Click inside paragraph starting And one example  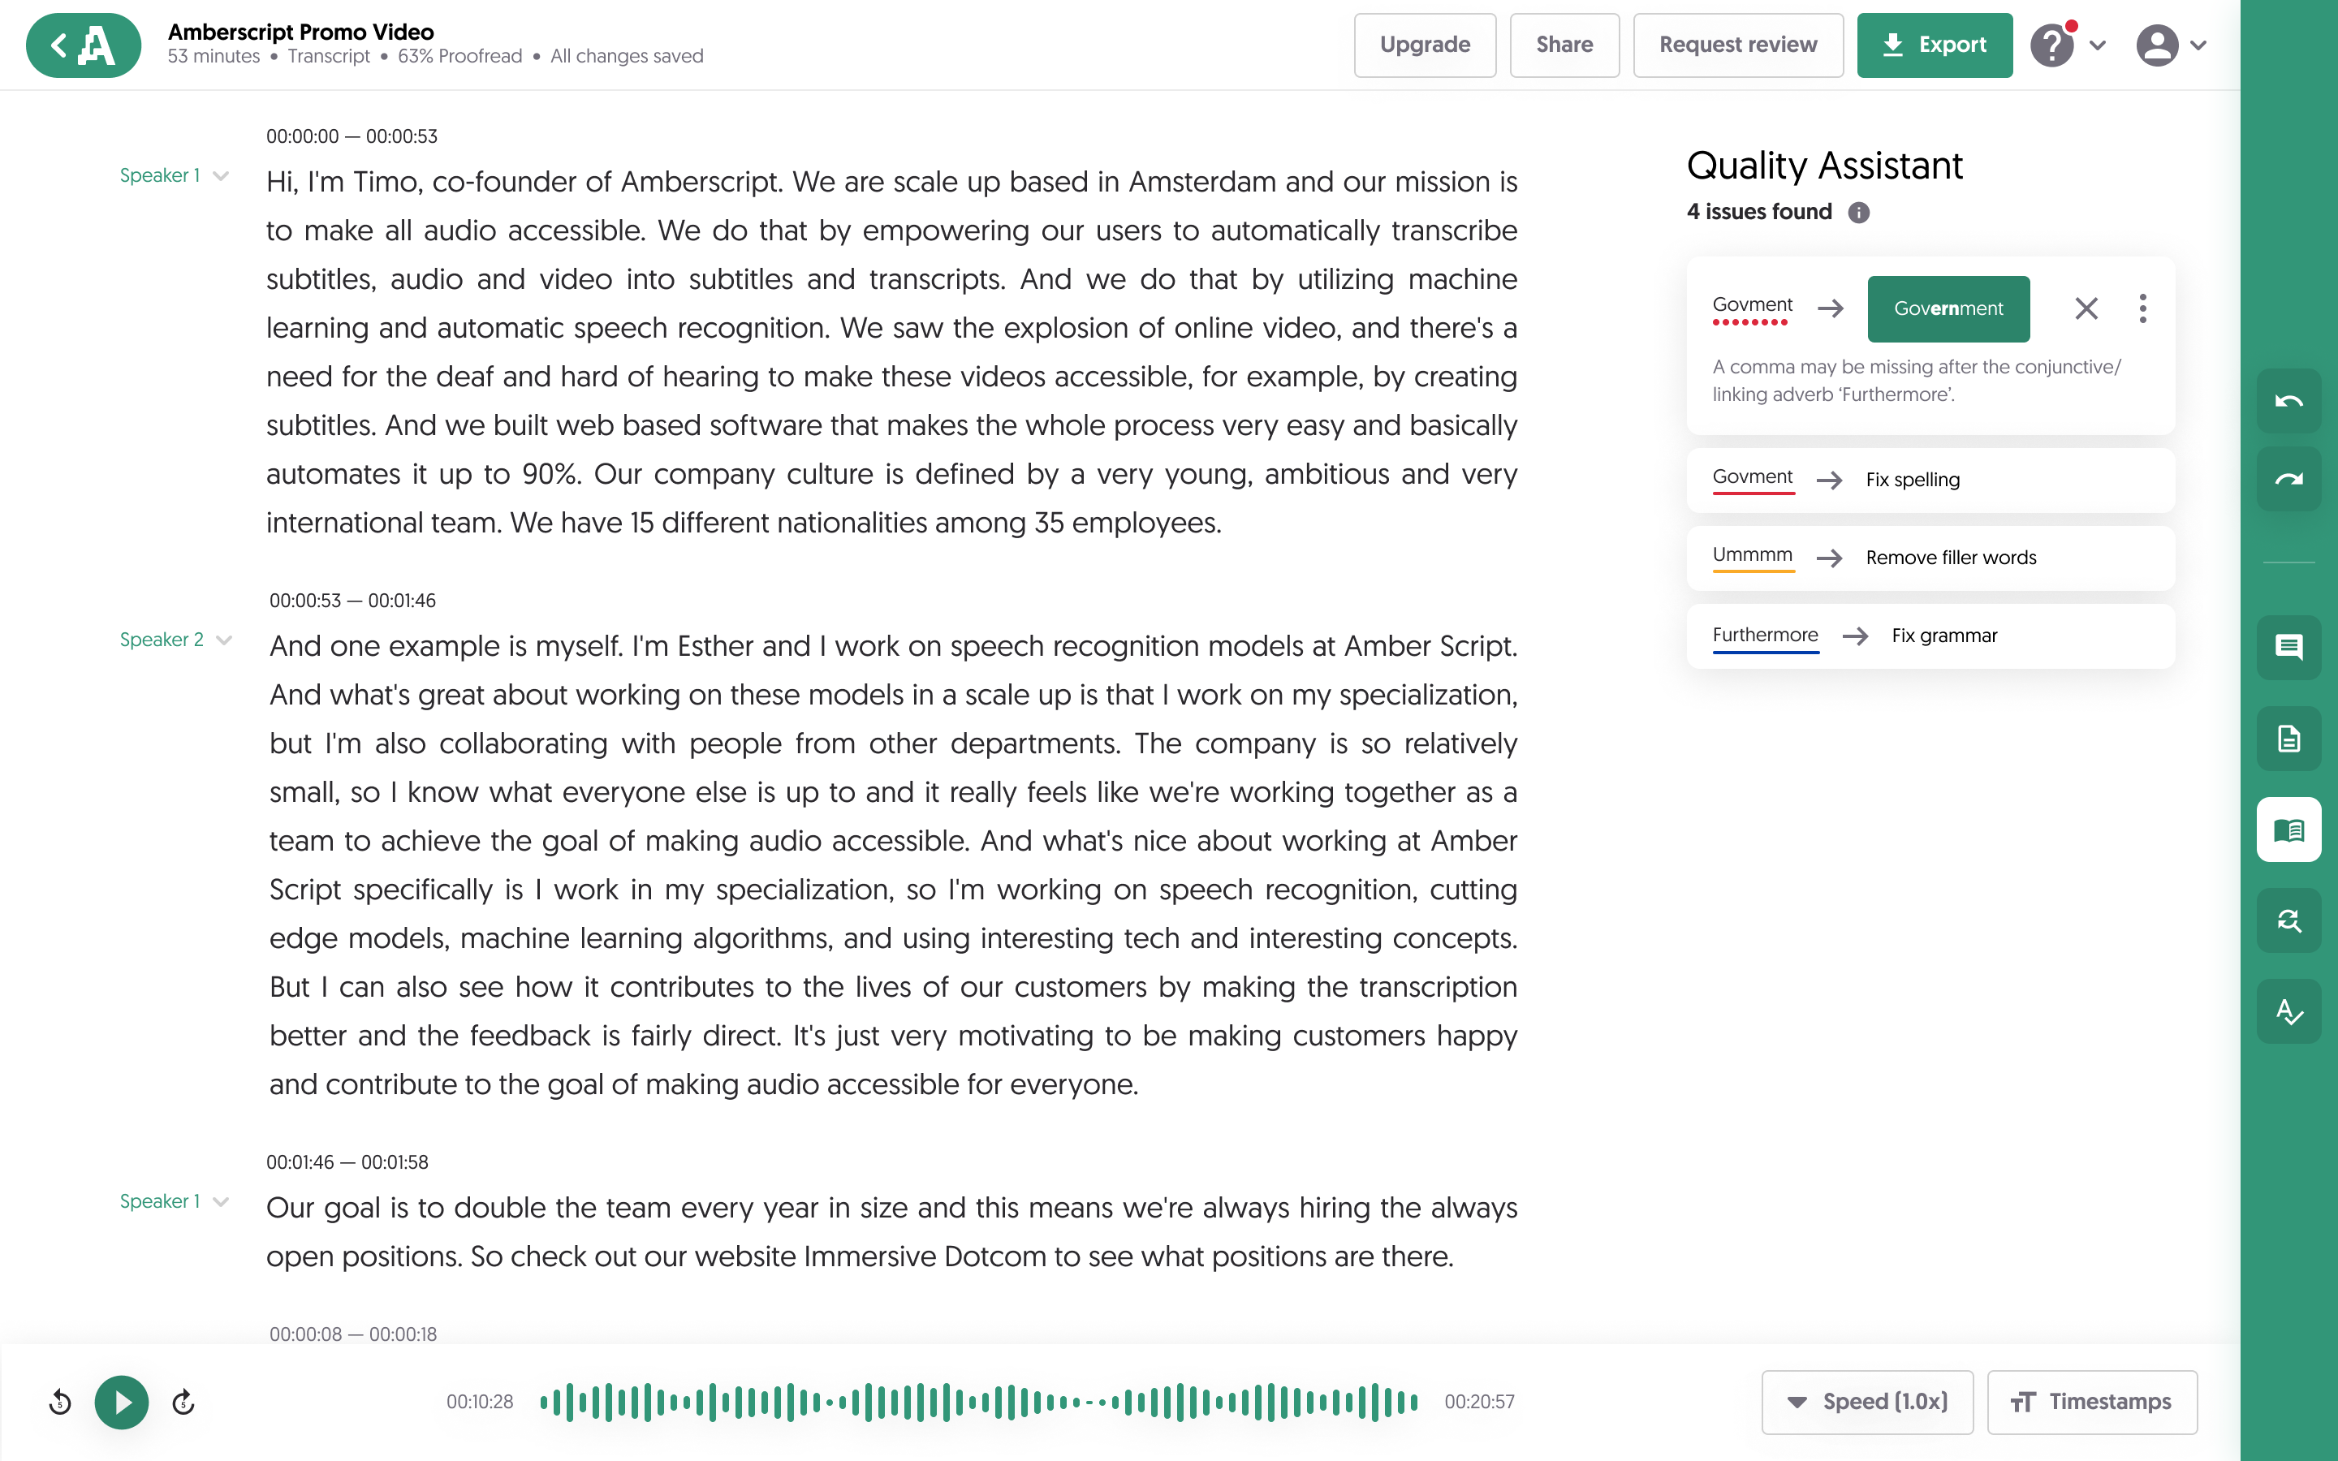893,864
